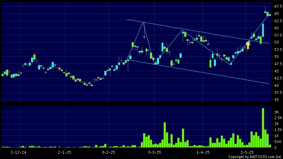Click the 37.5 price axis label
This screenshot has width=283, height=159.
coord(278,92)
